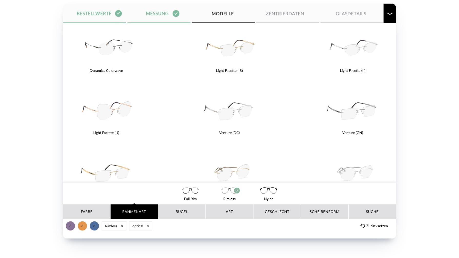
Task: Reset all filters with Zurücksetzen
Action: pos(374,226)
